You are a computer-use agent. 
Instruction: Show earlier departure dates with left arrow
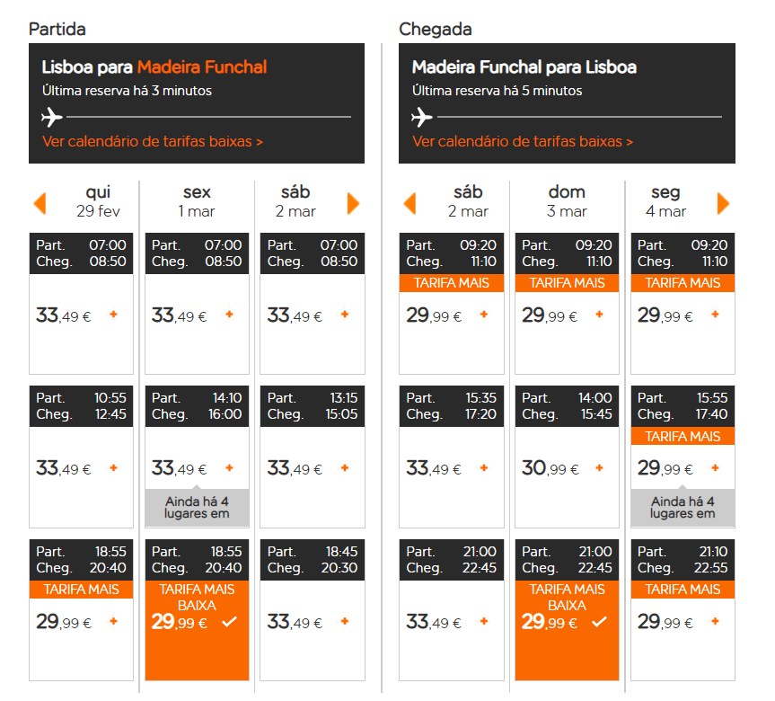pyautogui.click(x=40, y=203)
